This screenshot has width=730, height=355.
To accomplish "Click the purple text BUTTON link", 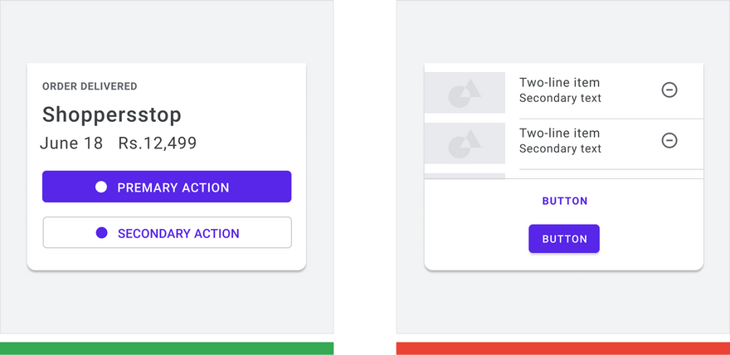I will [x=565, y=201].
